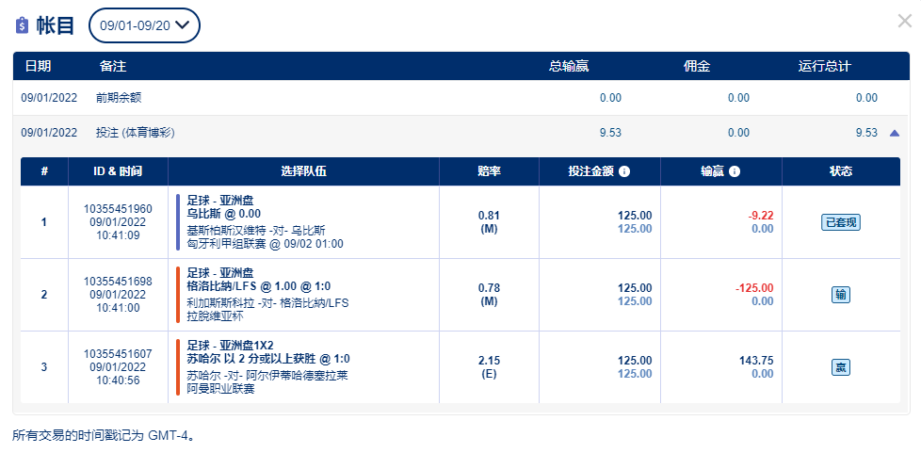Collapse the 09/01/2022 sports bet row
The height and width of the screenshot is (453, 921).
(894, 134)
